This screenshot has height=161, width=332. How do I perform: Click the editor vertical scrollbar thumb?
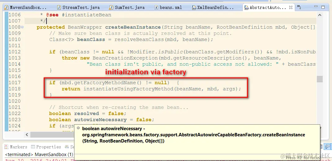click(x=320, y=79)
